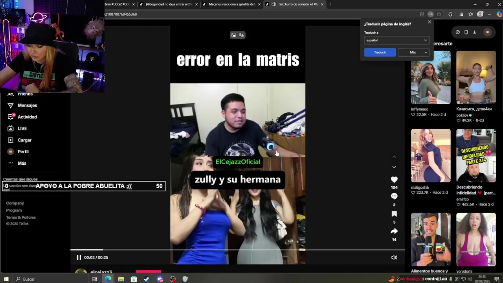Like the video with the heart icon
Image resolution: width=503 pixels, height=283 pixels.
click(394, 179)
